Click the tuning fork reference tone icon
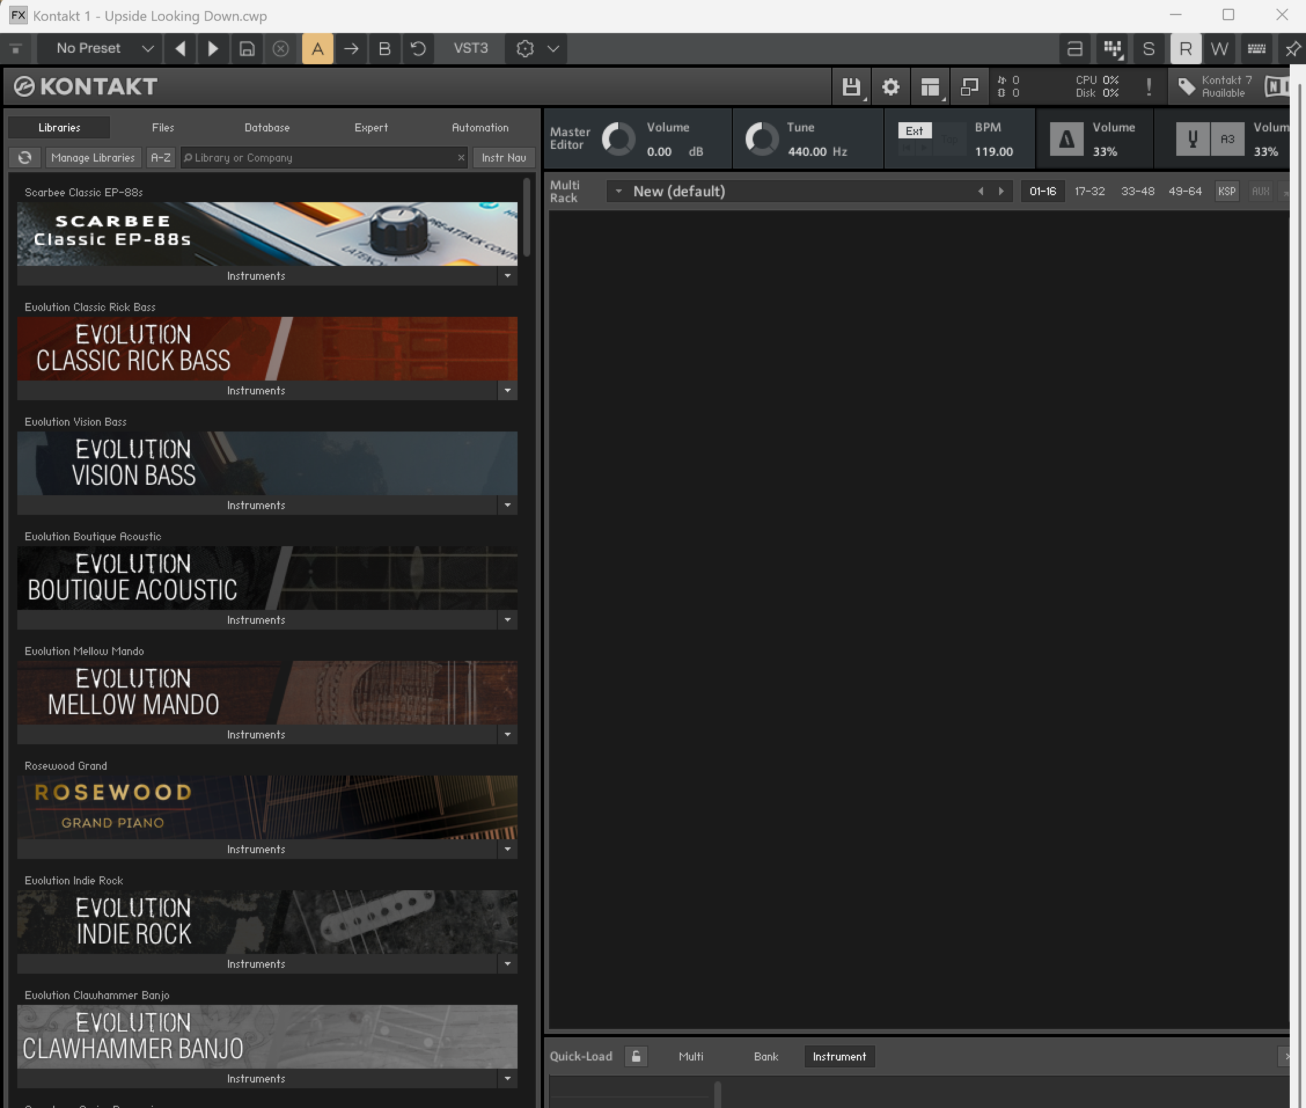 tap(1193, 140)
